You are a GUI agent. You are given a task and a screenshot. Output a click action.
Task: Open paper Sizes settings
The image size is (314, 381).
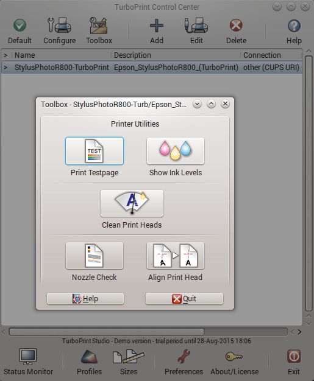(129, 362)
